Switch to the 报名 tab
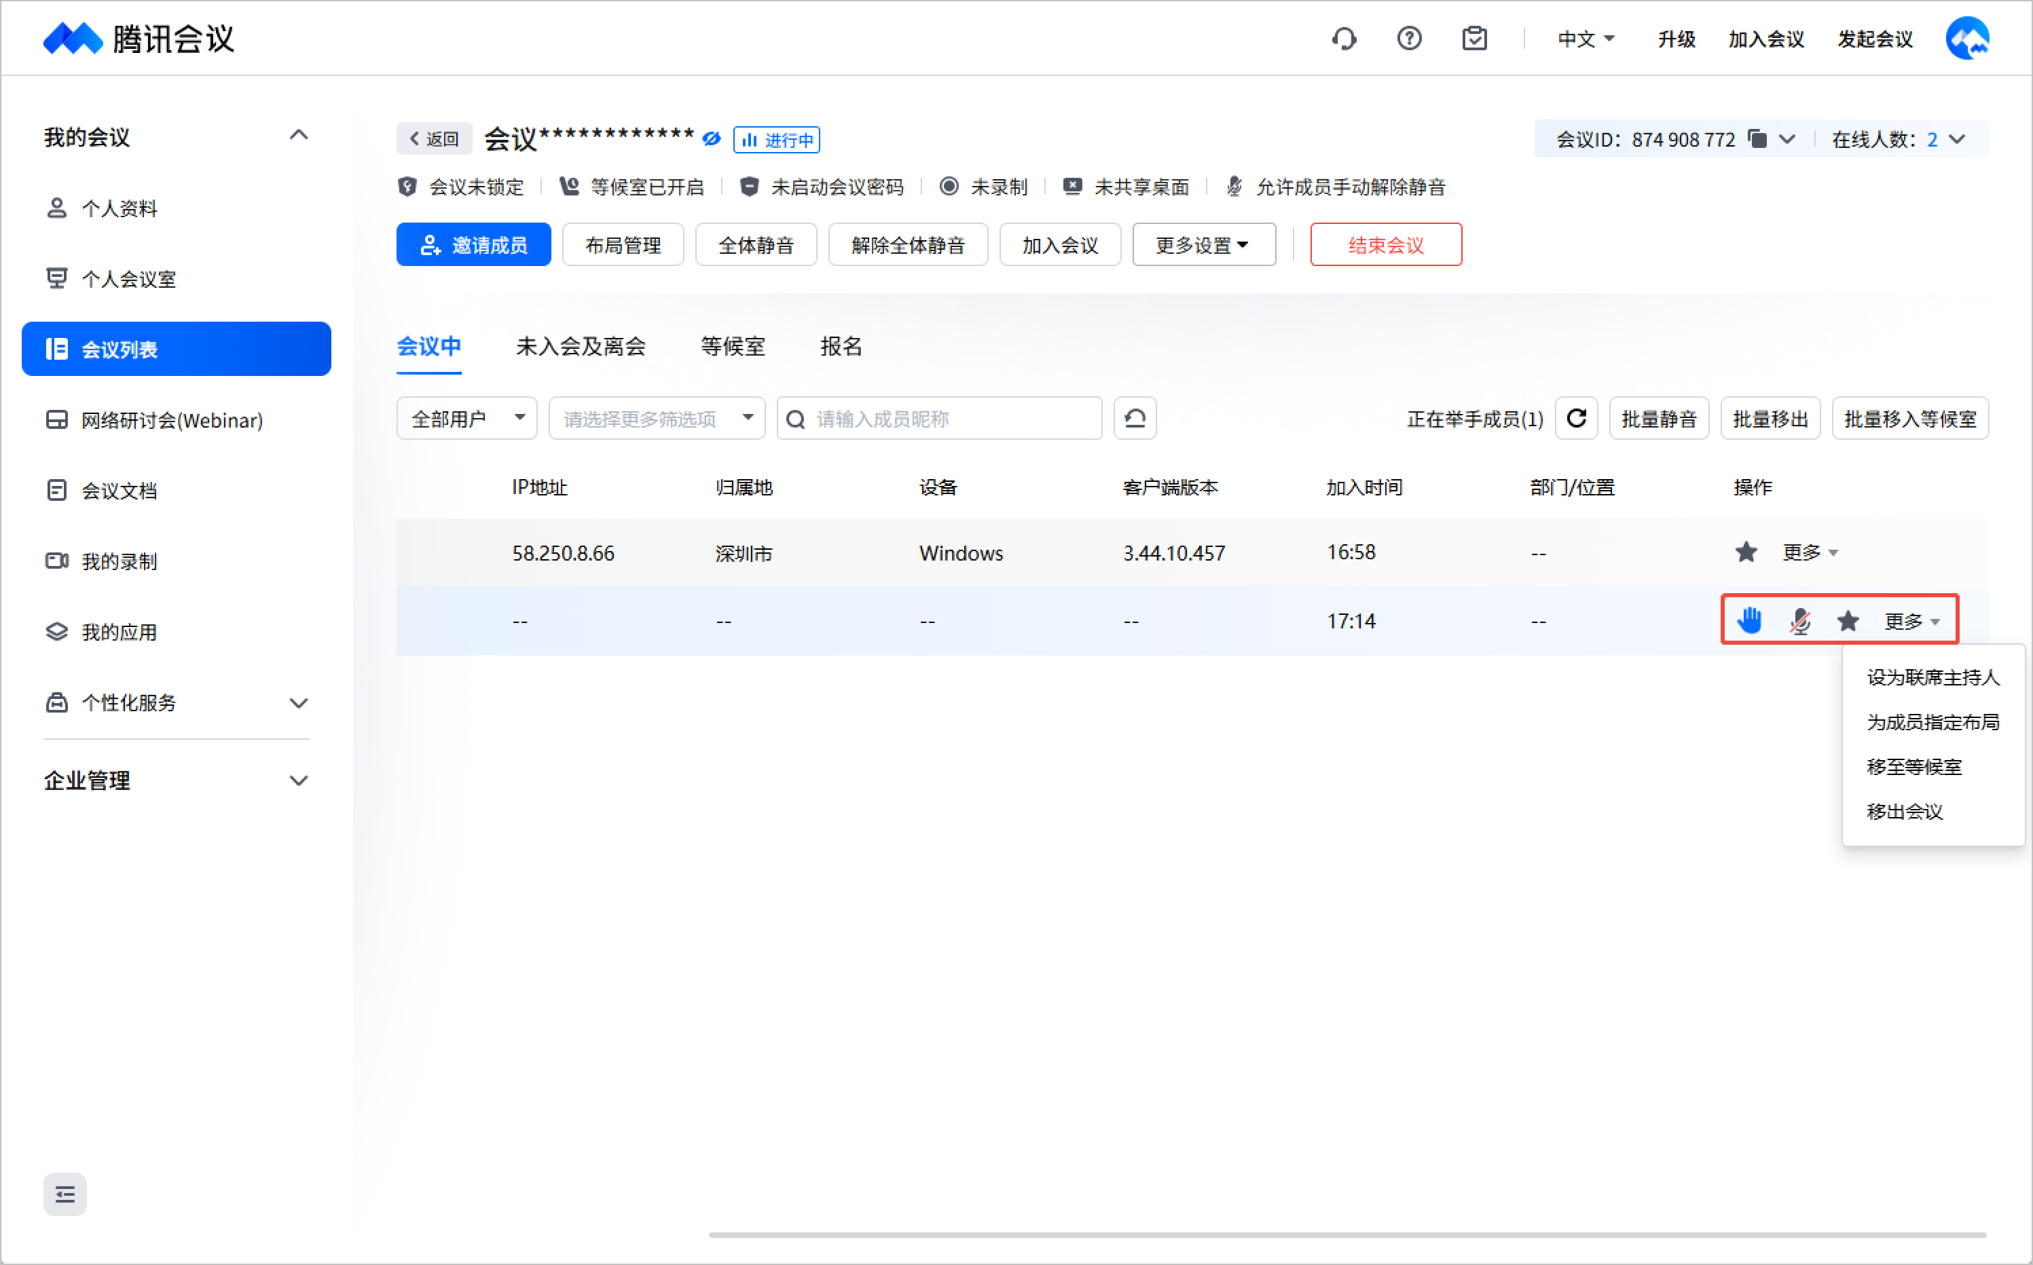Screen dimensions: 2033x1265 [841, 346]
